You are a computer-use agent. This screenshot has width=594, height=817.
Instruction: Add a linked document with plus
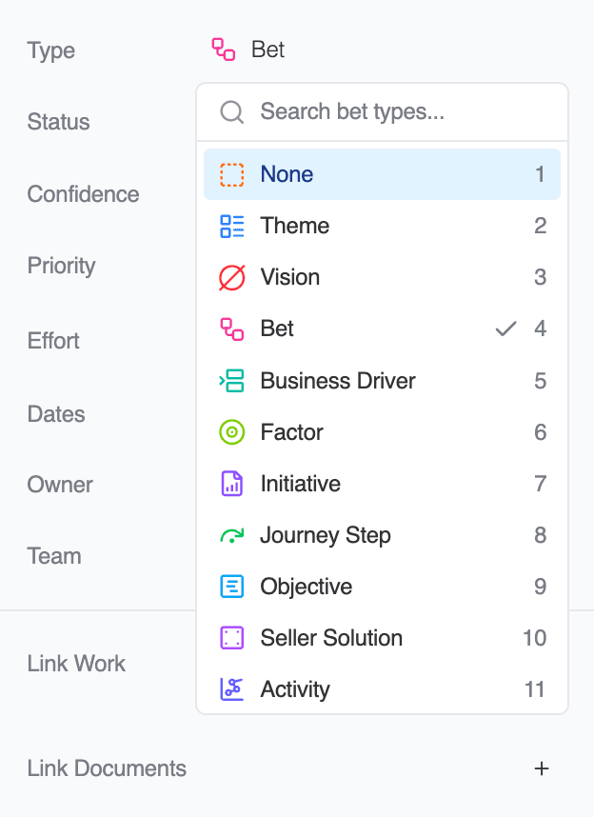coord(542,768)
